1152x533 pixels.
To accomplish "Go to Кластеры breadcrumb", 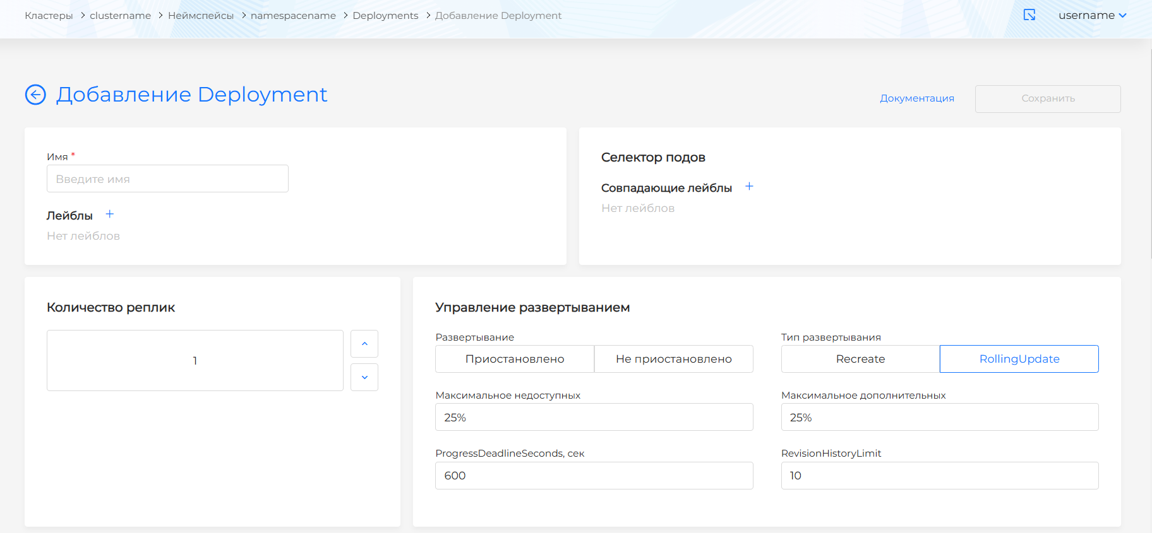I will click(x=49, y=16).
